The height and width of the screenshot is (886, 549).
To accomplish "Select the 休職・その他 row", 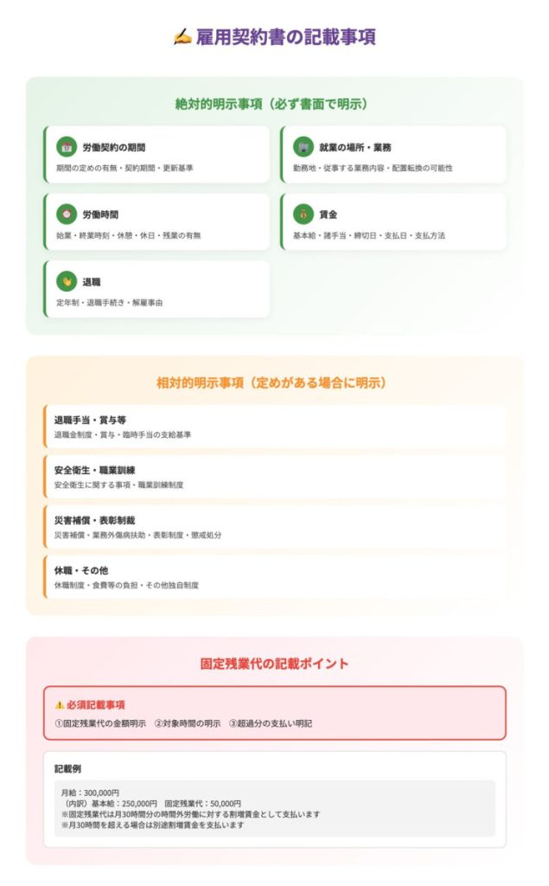I will click(275, 577).
